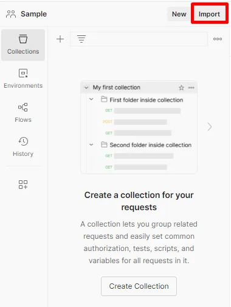Viewport: 231px width, 307px height.
Task: Show the History sidebar tab
Action: point(23,147)
